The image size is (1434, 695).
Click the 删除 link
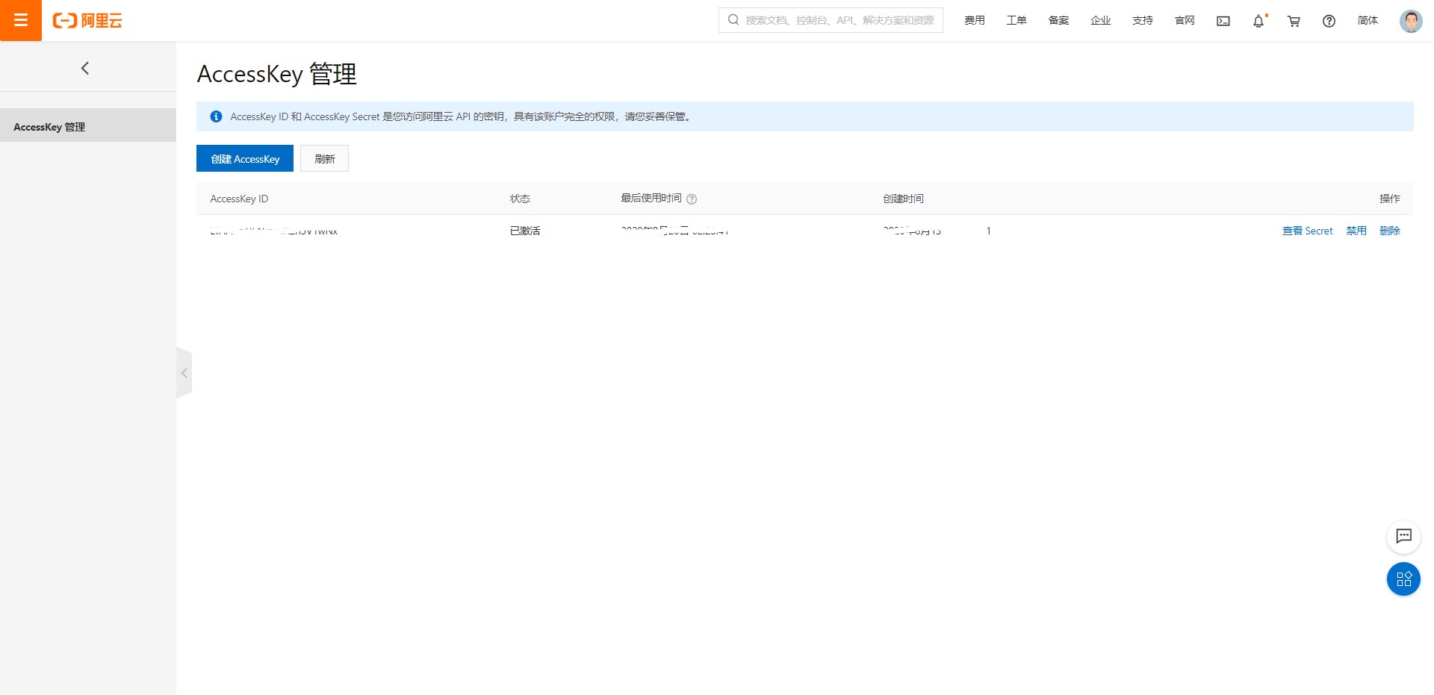pyautogui.click(x=1390, y=231)
